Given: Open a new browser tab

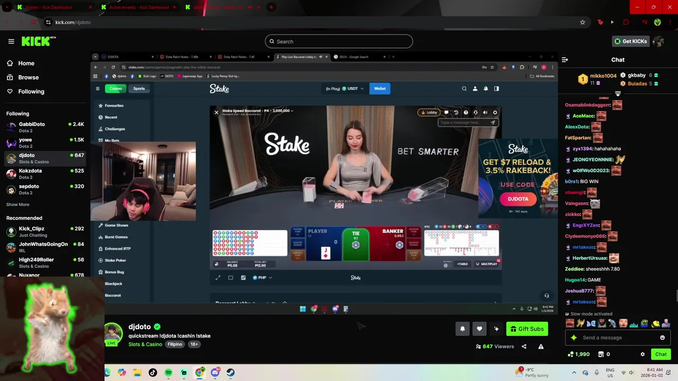Looking at the screenshot, I should coord(271,7).
